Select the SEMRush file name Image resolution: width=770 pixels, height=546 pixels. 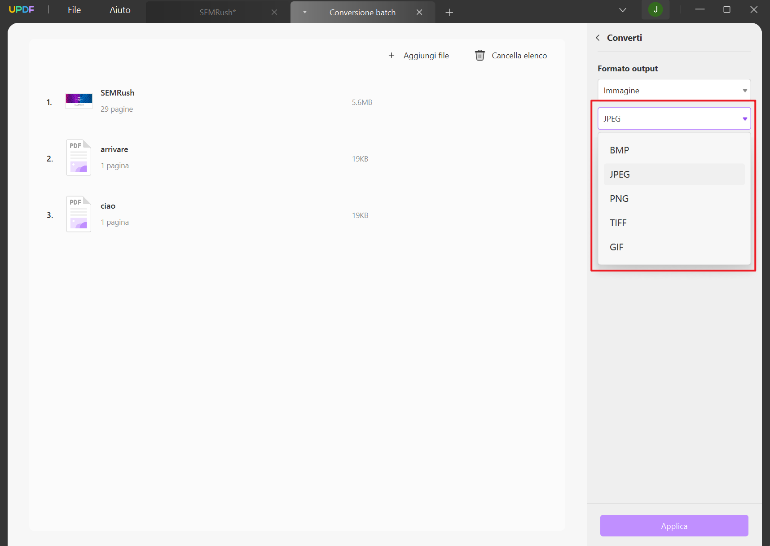pos(118,93)
